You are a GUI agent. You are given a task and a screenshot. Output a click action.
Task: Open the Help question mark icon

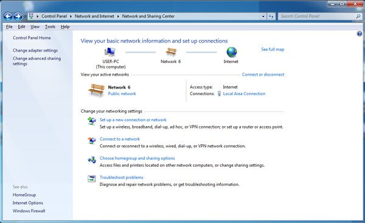[359, 34]
